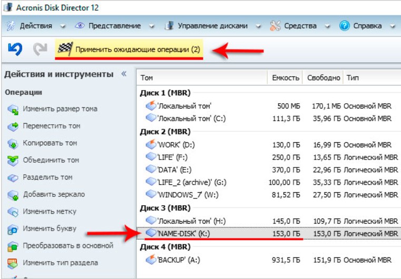
Task: Click the 35,96 ГБ free space cell
Action: coord(327,118)
